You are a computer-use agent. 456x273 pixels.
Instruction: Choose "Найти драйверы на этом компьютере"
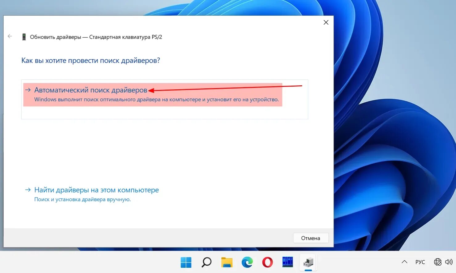97,190
